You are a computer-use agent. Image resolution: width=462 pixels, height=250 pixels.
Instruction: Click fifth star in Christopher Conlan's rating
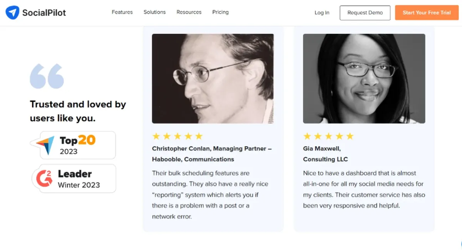[x=199, y=136]
